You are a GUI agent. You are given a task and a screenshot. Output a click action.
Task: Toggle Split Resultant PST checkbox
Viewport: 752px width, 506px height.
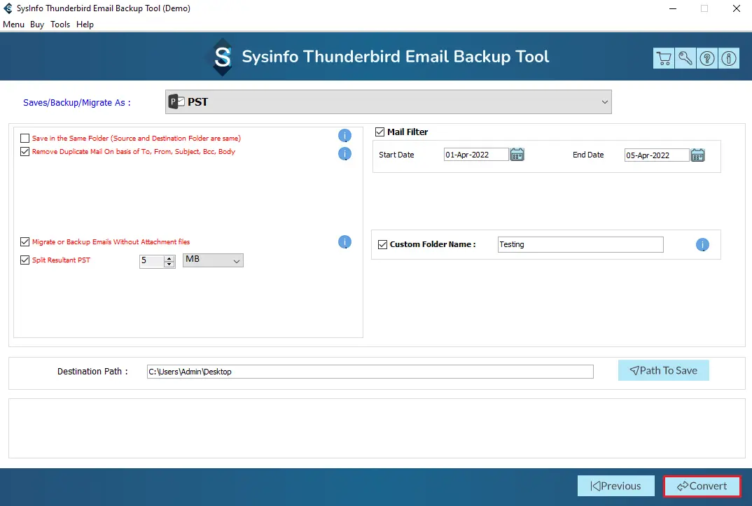pyautogui.click(x=25, y=260)
